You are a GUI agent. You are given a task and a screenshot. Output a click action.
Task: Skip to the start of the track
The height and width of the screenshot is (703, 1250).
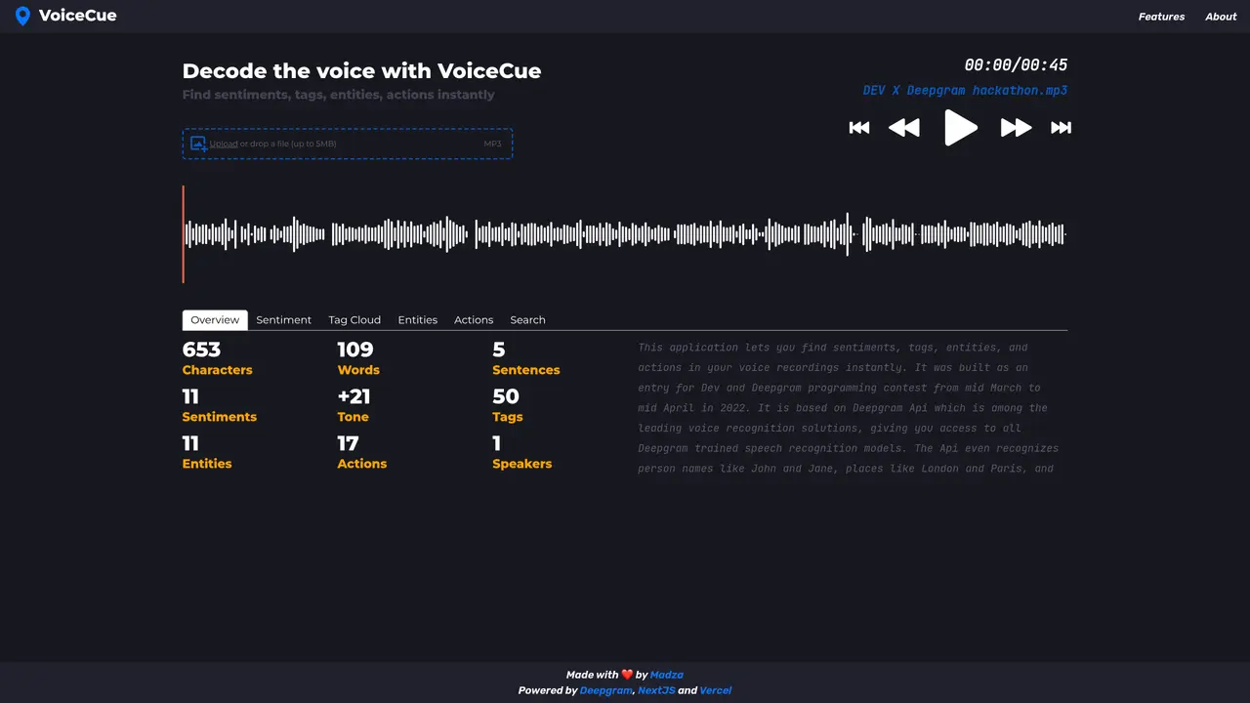pos(859,128)
